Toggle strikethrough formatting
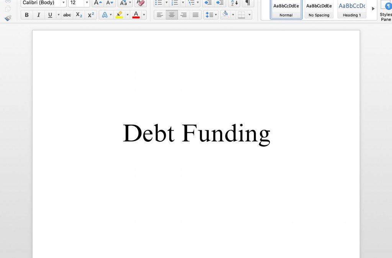Viewport: 392px width, 258px height. tap(67, 15)
